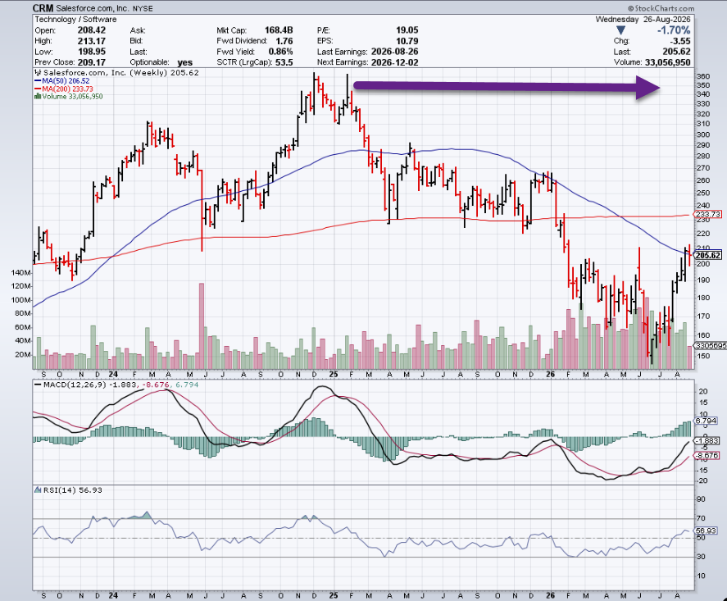Image resolution: width=727 pixels, height=601 pixels.
Task: Click the header Volume value 33,056,950
Action: (x=668, y=62)
